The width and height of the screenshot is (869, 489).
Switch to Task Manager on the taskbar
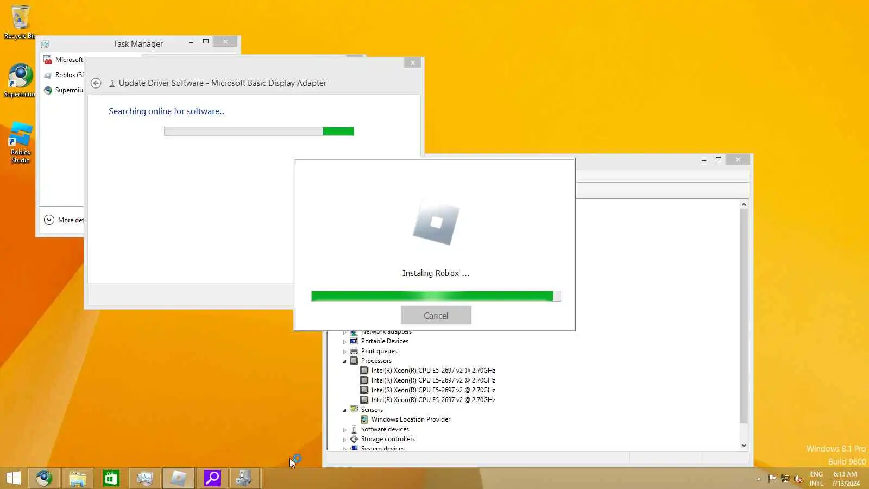click(x=145, y=478)
